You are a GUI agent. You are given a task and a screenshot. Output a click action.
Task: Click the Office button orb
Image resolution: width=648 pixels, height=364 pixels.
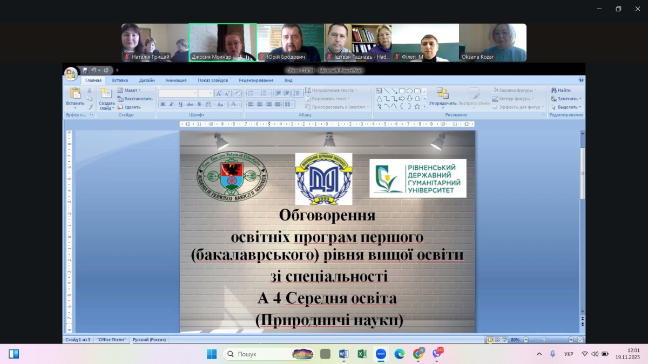(x=70, y=74)
